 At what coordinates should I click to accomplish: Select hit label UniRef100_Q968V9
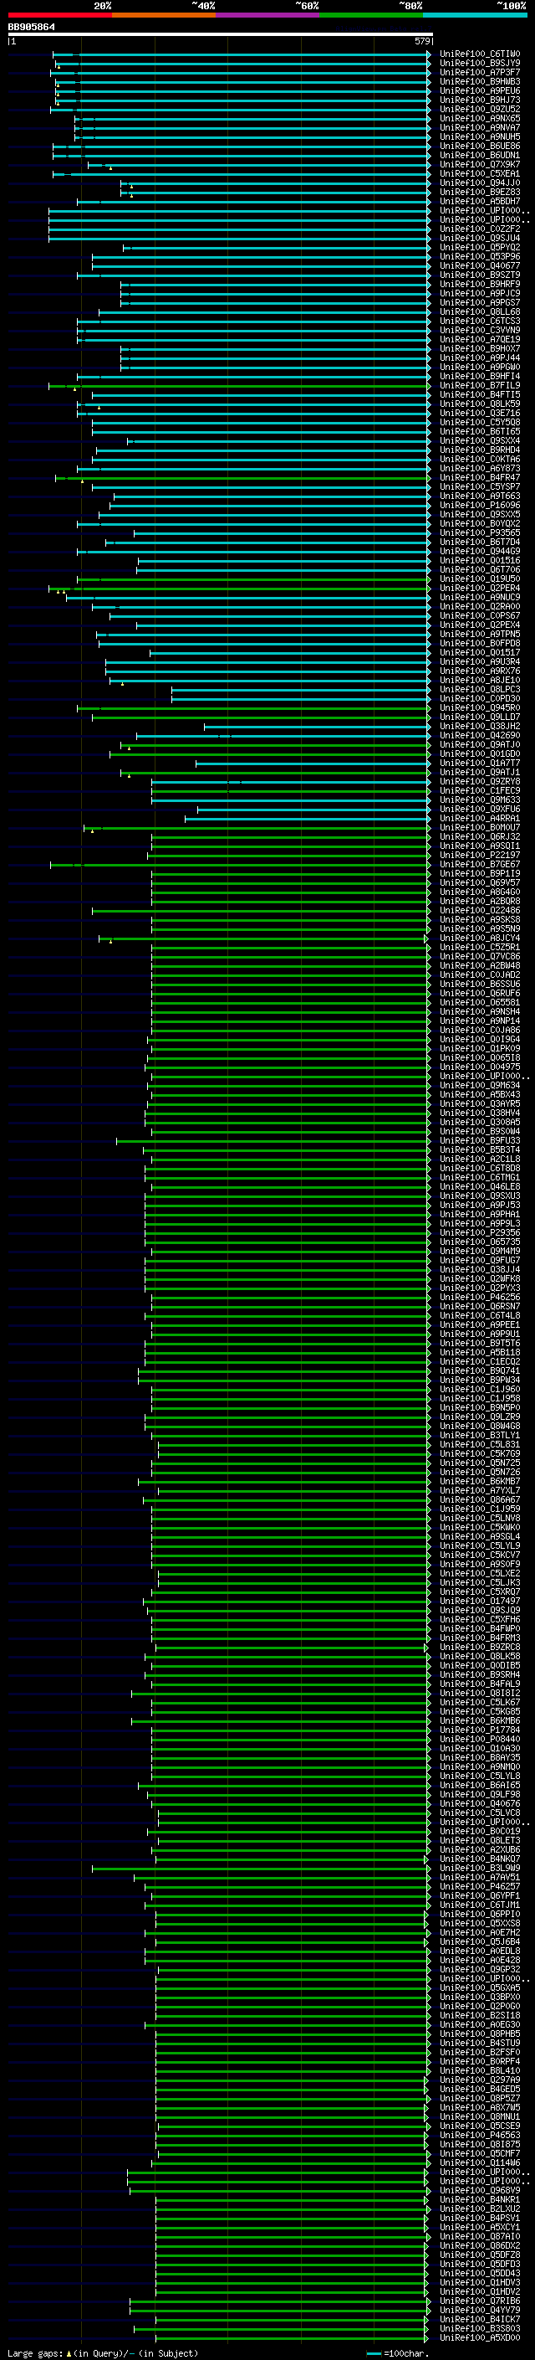tap(480, 2191)
